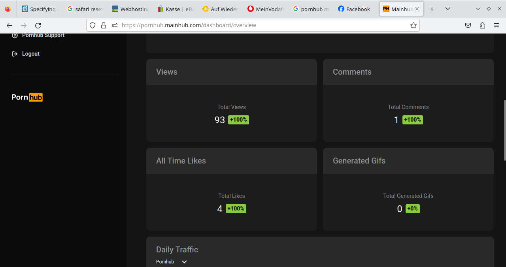Close the Mainhub tab
This screenshot has width=506, height=267.
click(x=417, y=9)
